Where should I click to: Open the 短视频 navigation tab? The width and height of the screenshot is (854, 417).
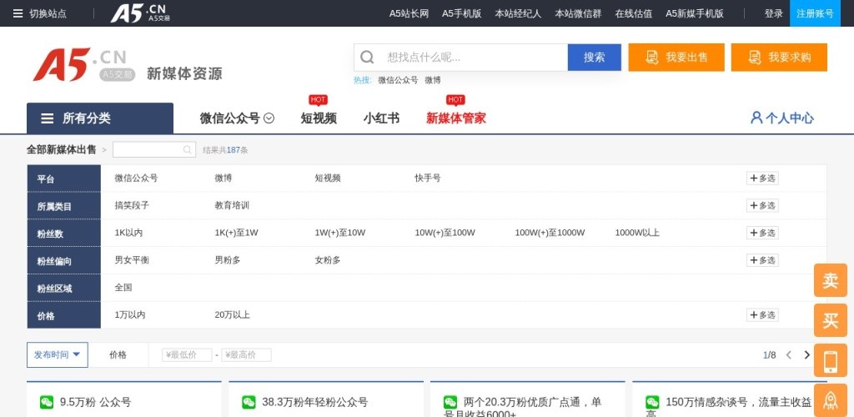click(319, 118)
